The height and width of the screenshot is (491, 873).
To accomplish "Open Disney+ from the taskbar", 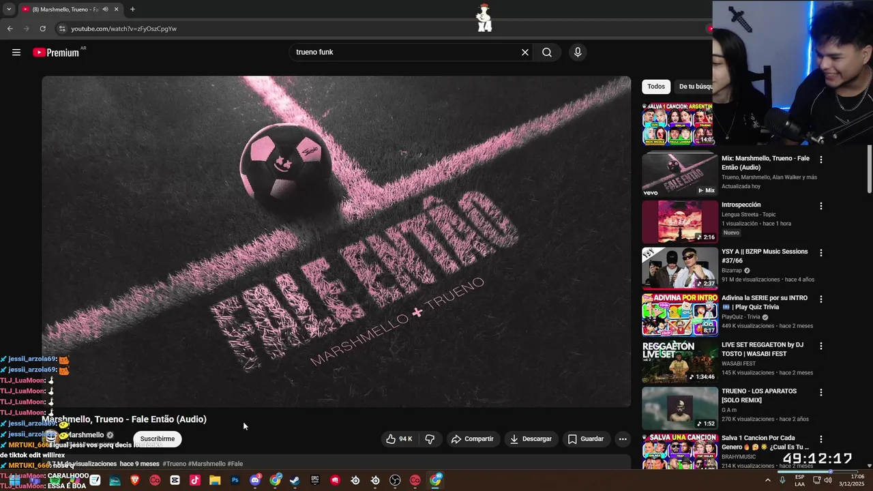I will point(115,480).
